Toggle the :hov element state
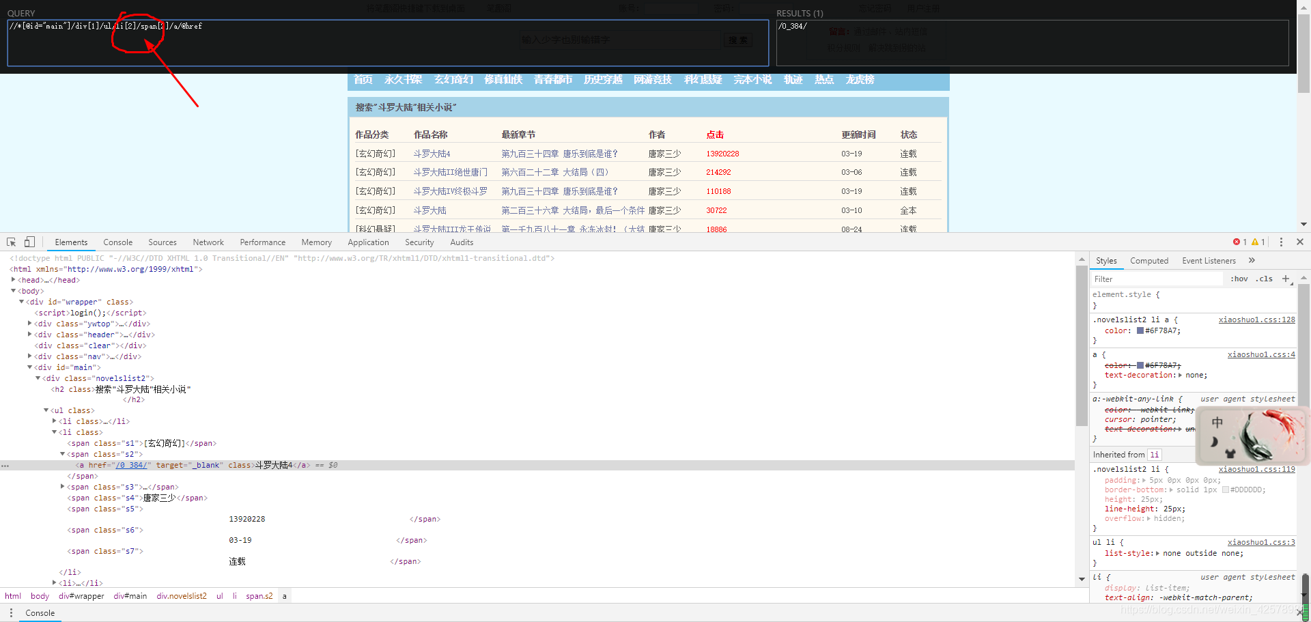This screenshot has height=622, width=1311. coord(1239,279)
